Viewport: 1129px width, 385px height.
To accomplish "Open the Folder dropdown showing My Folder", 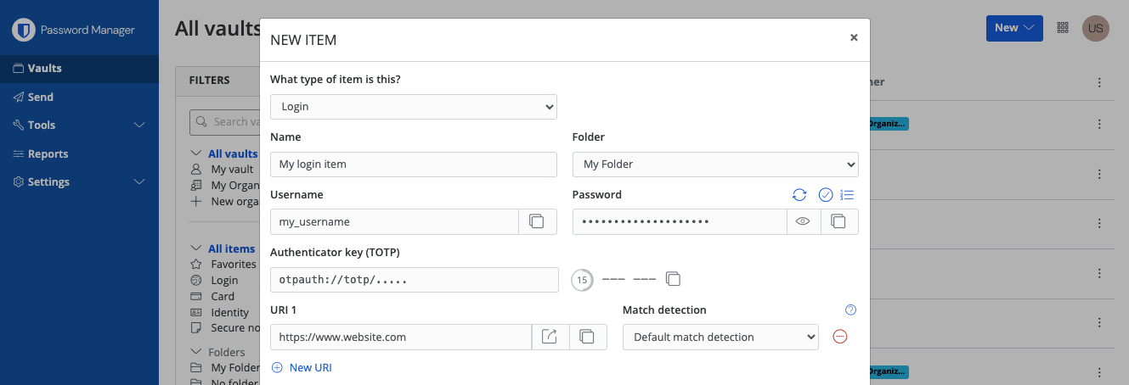I will pyautogui.click(x=715, y=164).
